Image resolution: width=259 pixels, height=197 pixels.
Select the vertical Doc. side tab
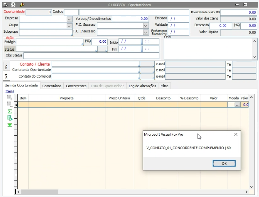(x=6, y=66)
